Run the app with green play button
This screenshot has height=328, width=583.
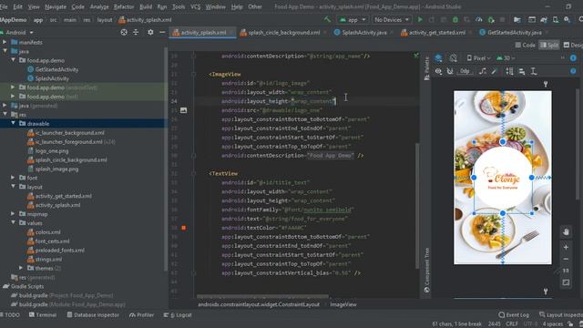[x=420, y=19]
